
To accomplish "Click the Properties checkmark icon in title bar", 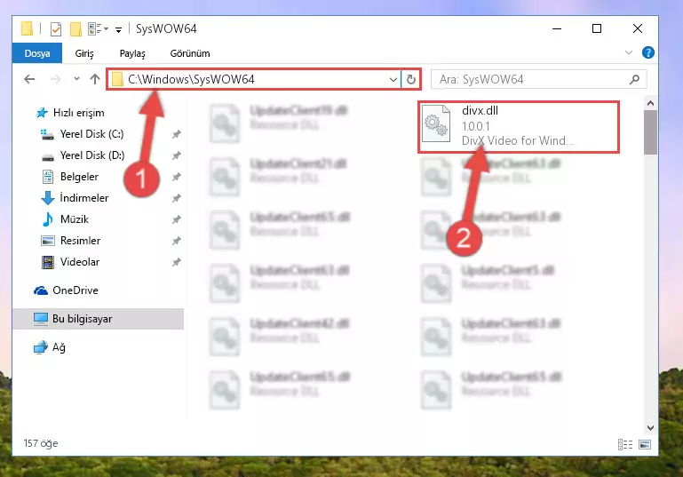I will coord(56,29).
